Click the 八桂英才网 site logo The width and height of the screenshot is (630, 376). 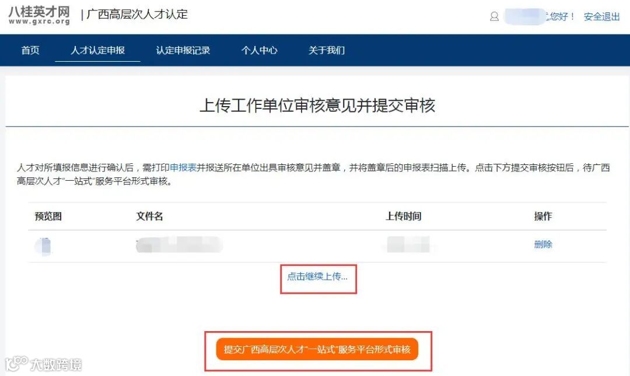pyautogui.click(x=40, y=15)
